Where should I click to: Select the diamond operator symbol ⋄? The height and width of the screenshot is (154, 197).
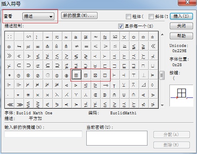[x=153, y=85]
